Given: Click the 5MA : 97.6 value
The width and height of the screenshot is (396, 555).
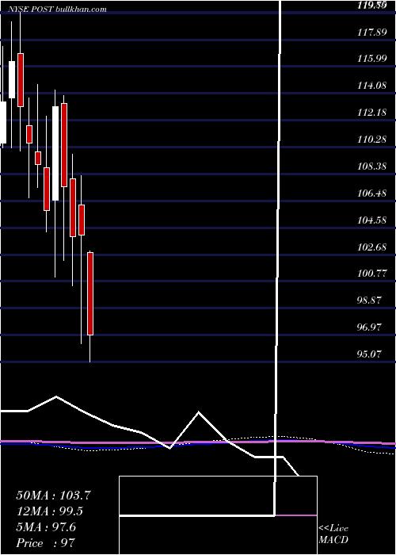Looking at the screenshot, I should [x=46, y=527].
